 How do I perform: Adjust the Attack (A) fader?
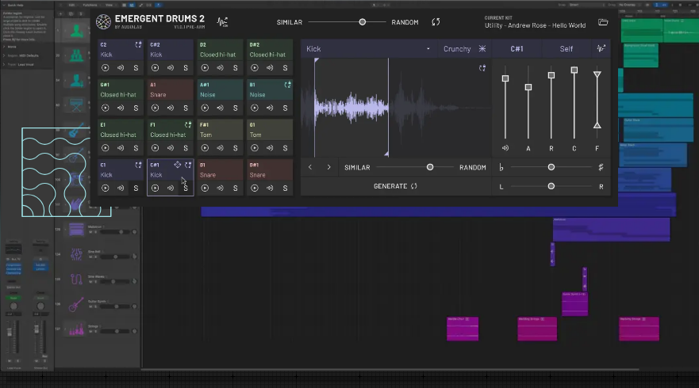pyautogui.click(x=528, y=87)
